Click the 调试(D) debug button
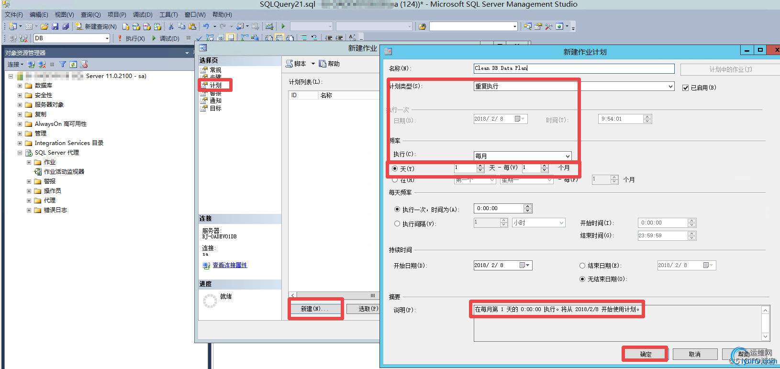 pos(166,38)
